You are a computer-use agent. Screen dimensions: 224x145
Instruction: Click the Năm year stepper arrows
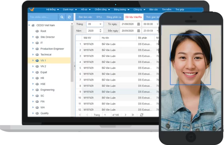coord(100,31)
